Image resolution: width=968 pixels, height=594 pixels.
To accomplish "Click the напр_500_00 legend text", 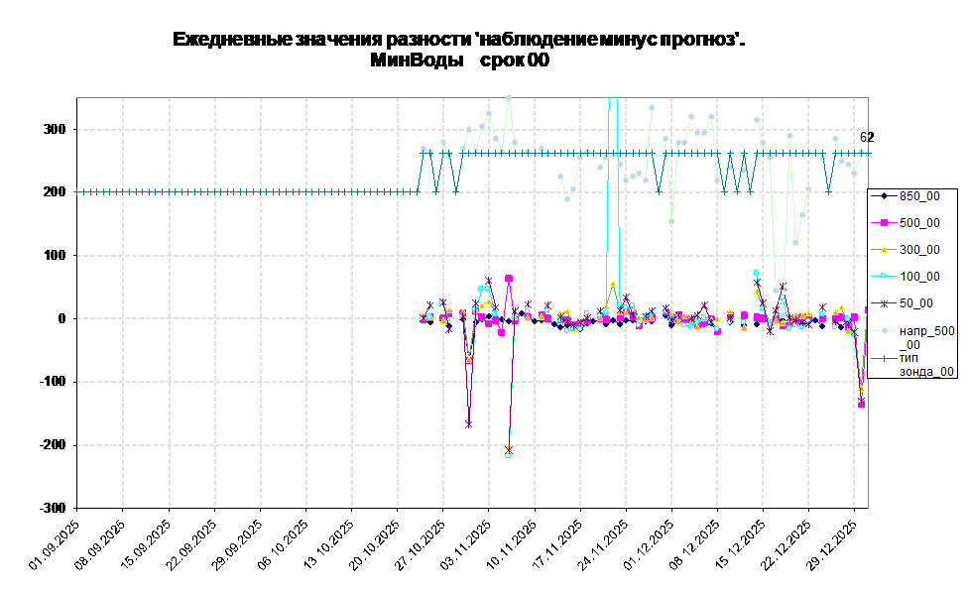I will click(925, 337).
